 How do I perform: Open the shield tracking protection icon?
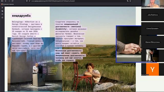tap(27, 1)
